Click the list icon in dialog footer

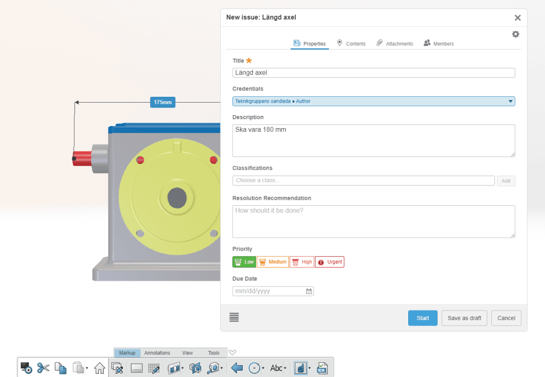tap(234, 317)
